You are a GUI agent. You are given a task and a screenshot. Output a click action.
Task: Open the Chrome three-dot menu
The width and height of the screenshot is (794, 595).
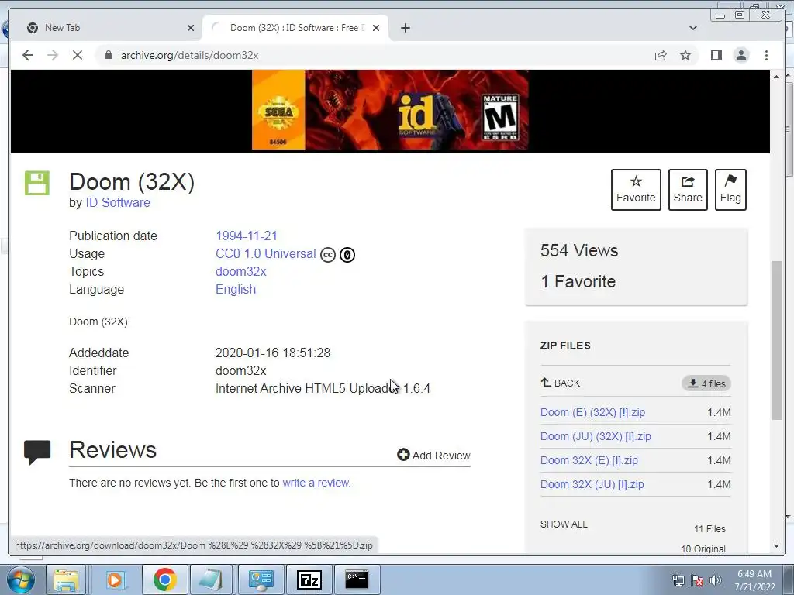click(766, 55)
